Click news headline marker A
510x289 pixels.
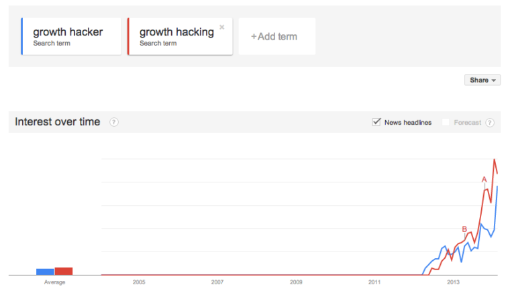484,179
